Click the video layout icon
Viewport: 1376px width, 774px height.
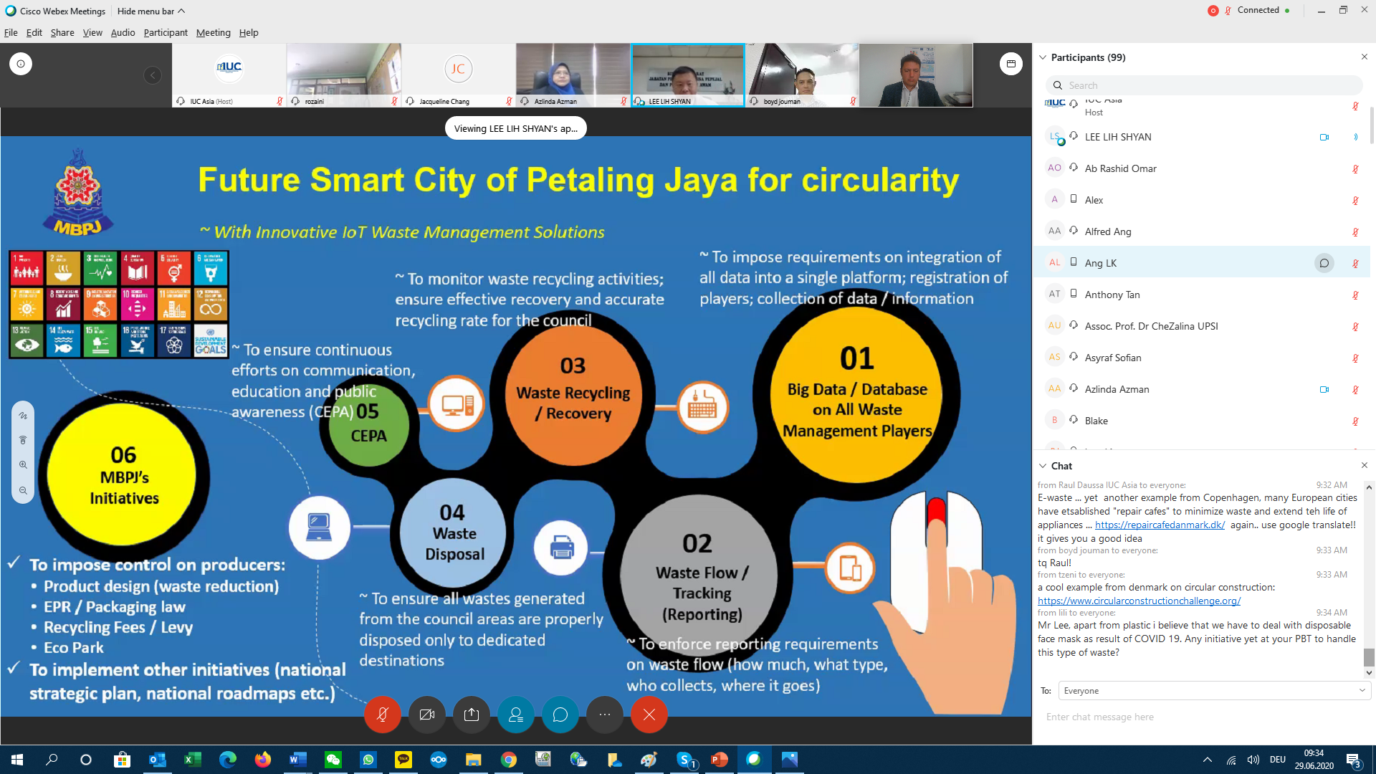point(1010,64)
